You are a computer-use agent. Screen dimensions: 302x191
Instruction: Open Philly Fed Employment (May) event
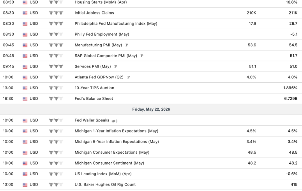click(102, 35)
